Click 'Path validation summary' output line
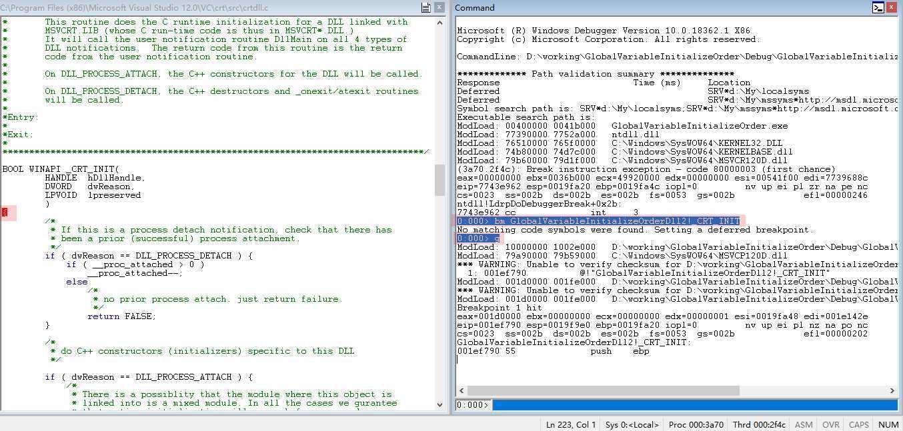The height and width of the screenshot is (431, 903). click(596, 74)
